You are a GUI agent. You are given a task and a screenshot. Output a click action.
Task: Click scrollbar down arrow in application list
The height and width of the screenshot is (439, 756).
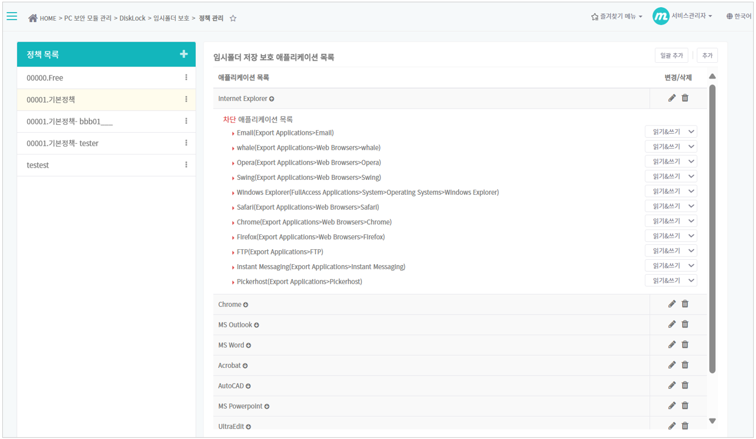point(713,421)
